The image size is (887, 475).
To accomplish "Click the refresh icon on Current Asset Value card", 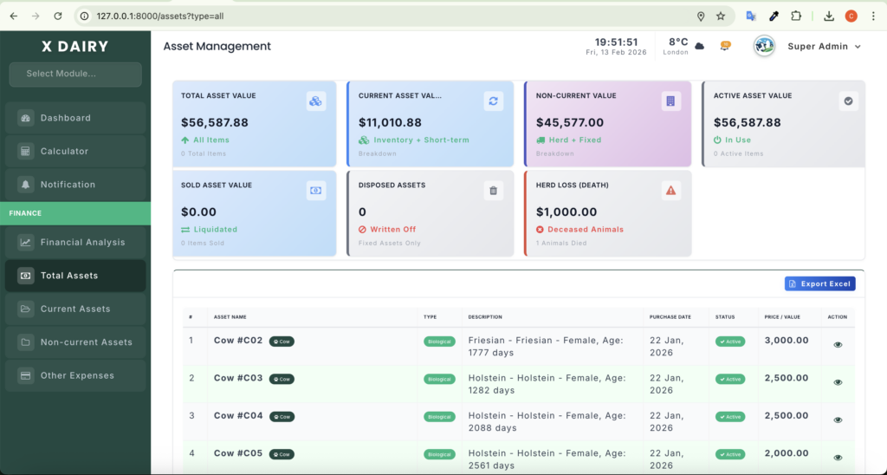I will tap(493, 101).
